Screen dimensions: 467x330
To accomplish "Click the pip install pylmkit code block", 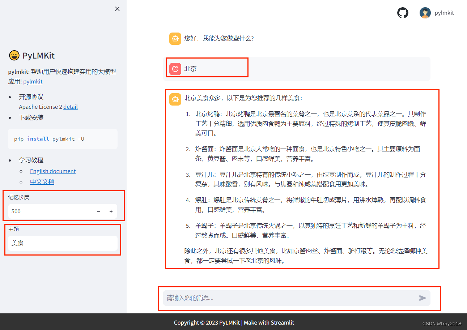I will pos(63,139).
